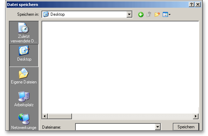Click the help question mark button
This screenshot has width=208, height=136.
point(192,5)
